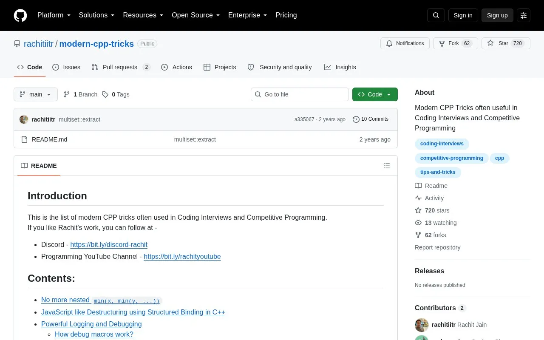Open the green Code dropdown button
This screenshot has height=340, width=544.
(x=375, y=94)
